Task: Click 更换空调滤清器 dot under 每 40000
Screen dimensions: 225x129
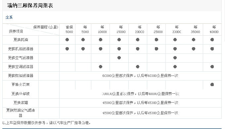Action: click(212, 67)
